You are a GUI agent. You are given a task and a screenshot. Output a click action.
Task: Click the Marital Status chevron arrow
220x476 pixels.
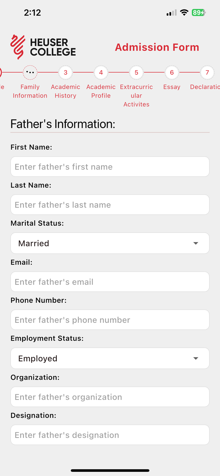(x=196, y=243)
